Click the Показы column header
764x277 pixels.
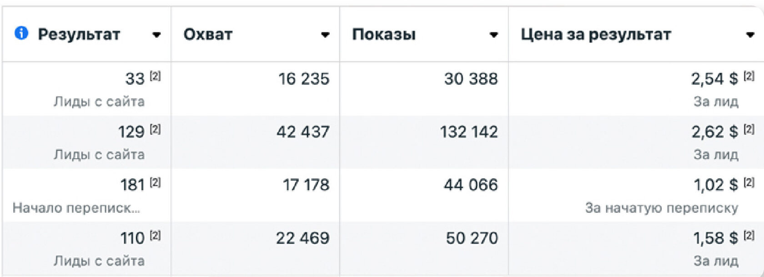coord(384,35)
